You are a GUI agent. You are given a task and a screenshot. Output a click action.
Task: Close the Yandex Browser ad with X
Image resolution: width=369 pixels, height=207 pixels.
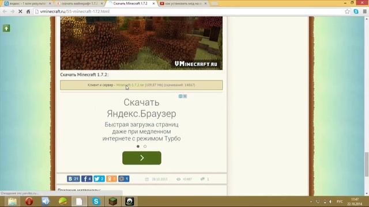[x=185, y=96]
